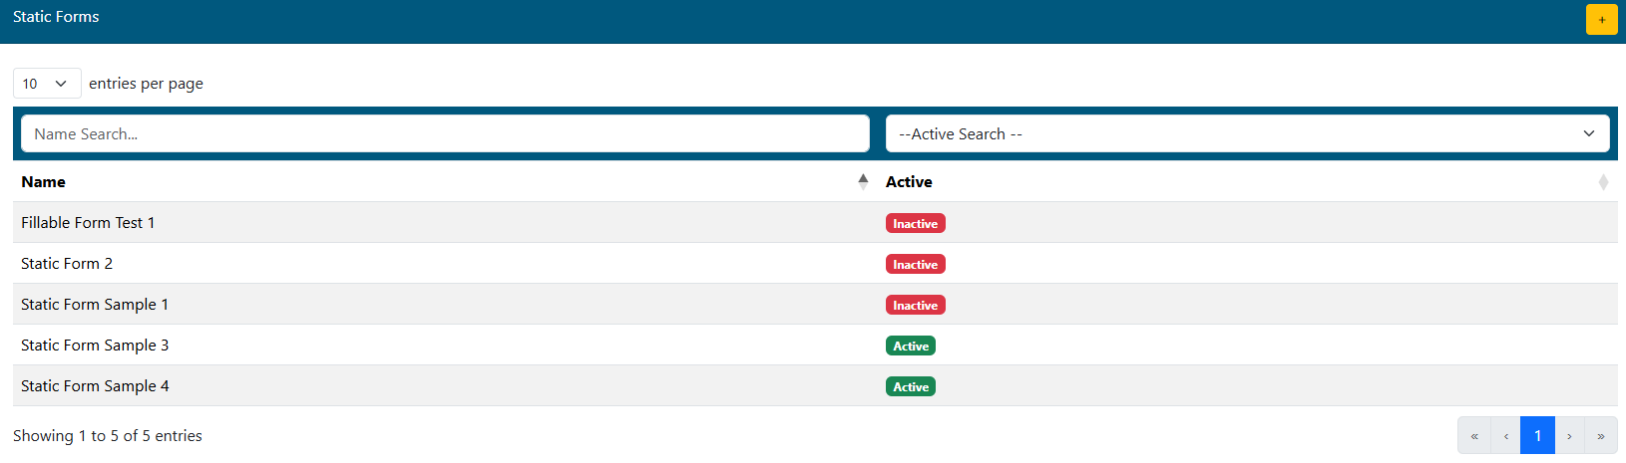Click the Static Forms header title
This screenshot has width=1626, height=463.
[56, 17]
